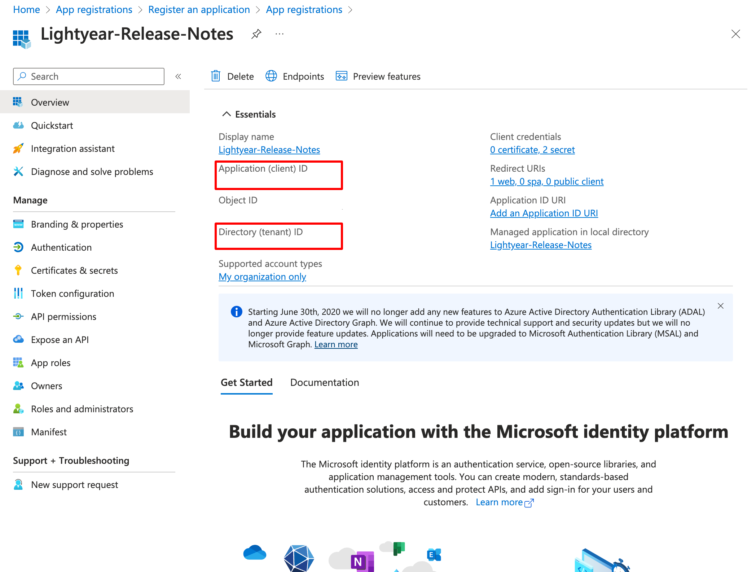Click the Delete toolbar button
756x572 pixels.
[x=232, y=76]
